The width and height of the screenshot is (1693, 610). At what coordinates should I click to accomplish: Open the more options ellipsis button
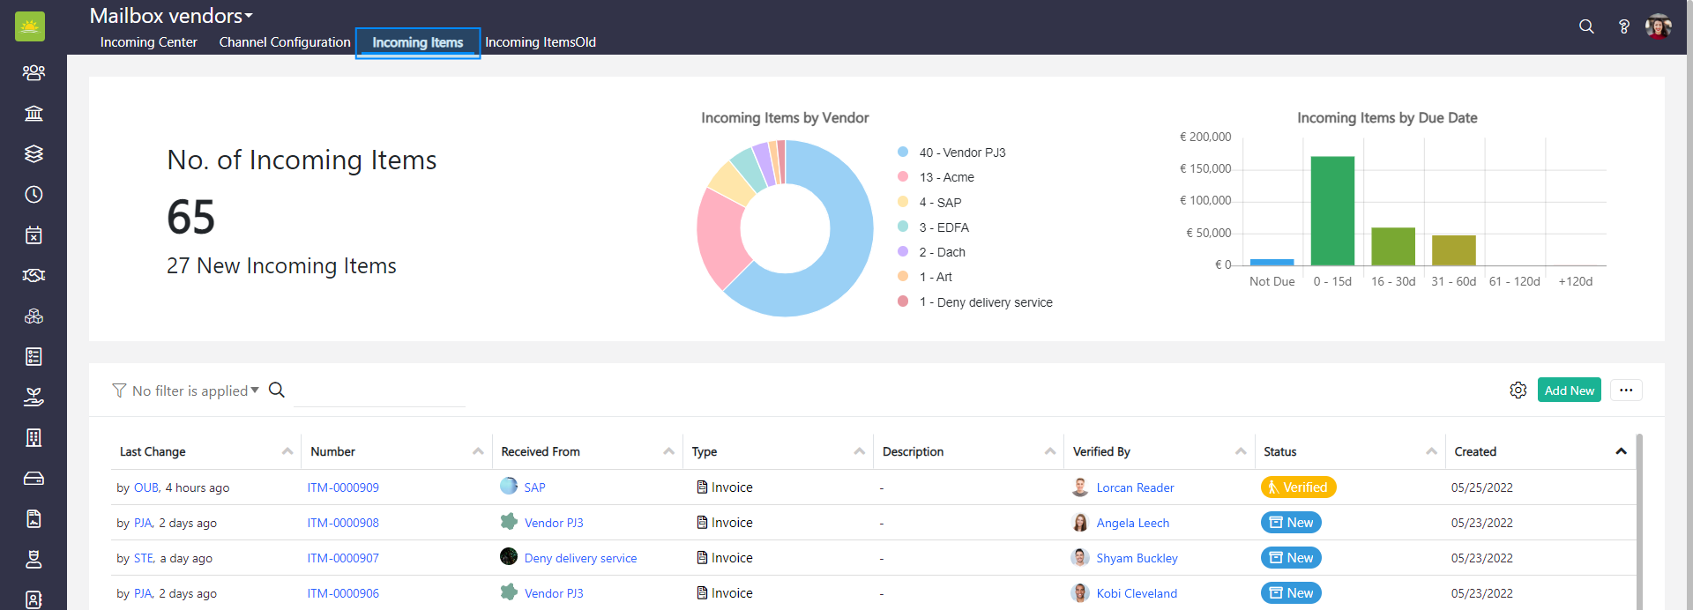click(1625, 390)
